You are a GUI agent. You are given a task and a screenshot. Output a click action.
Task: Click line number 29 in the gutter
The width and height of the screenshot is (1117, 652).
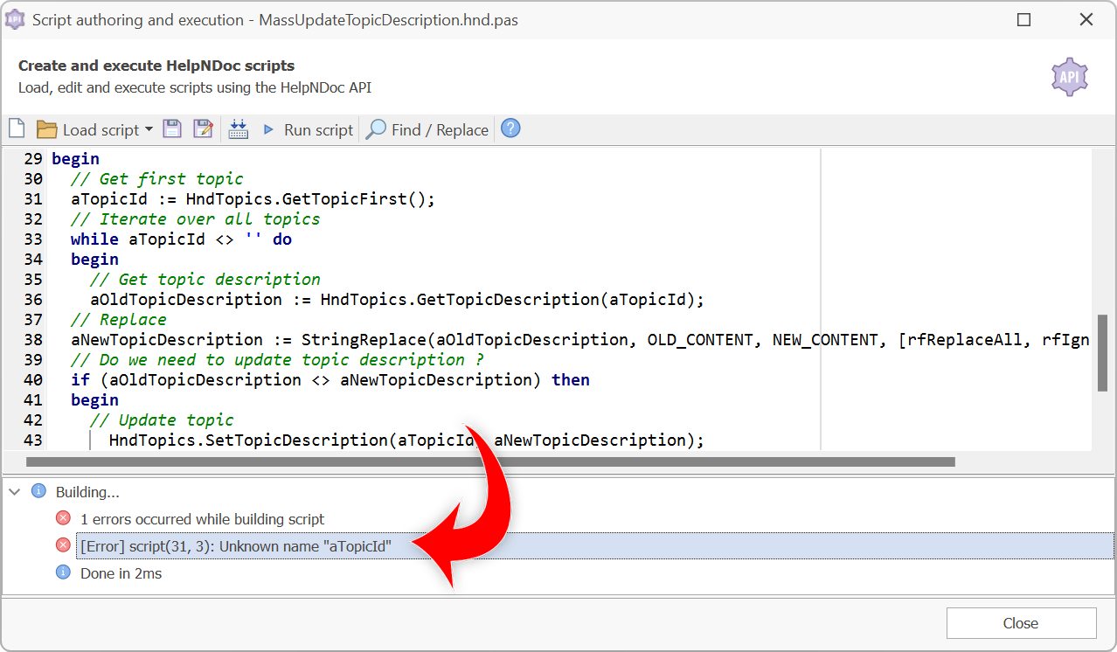point(32,158)
